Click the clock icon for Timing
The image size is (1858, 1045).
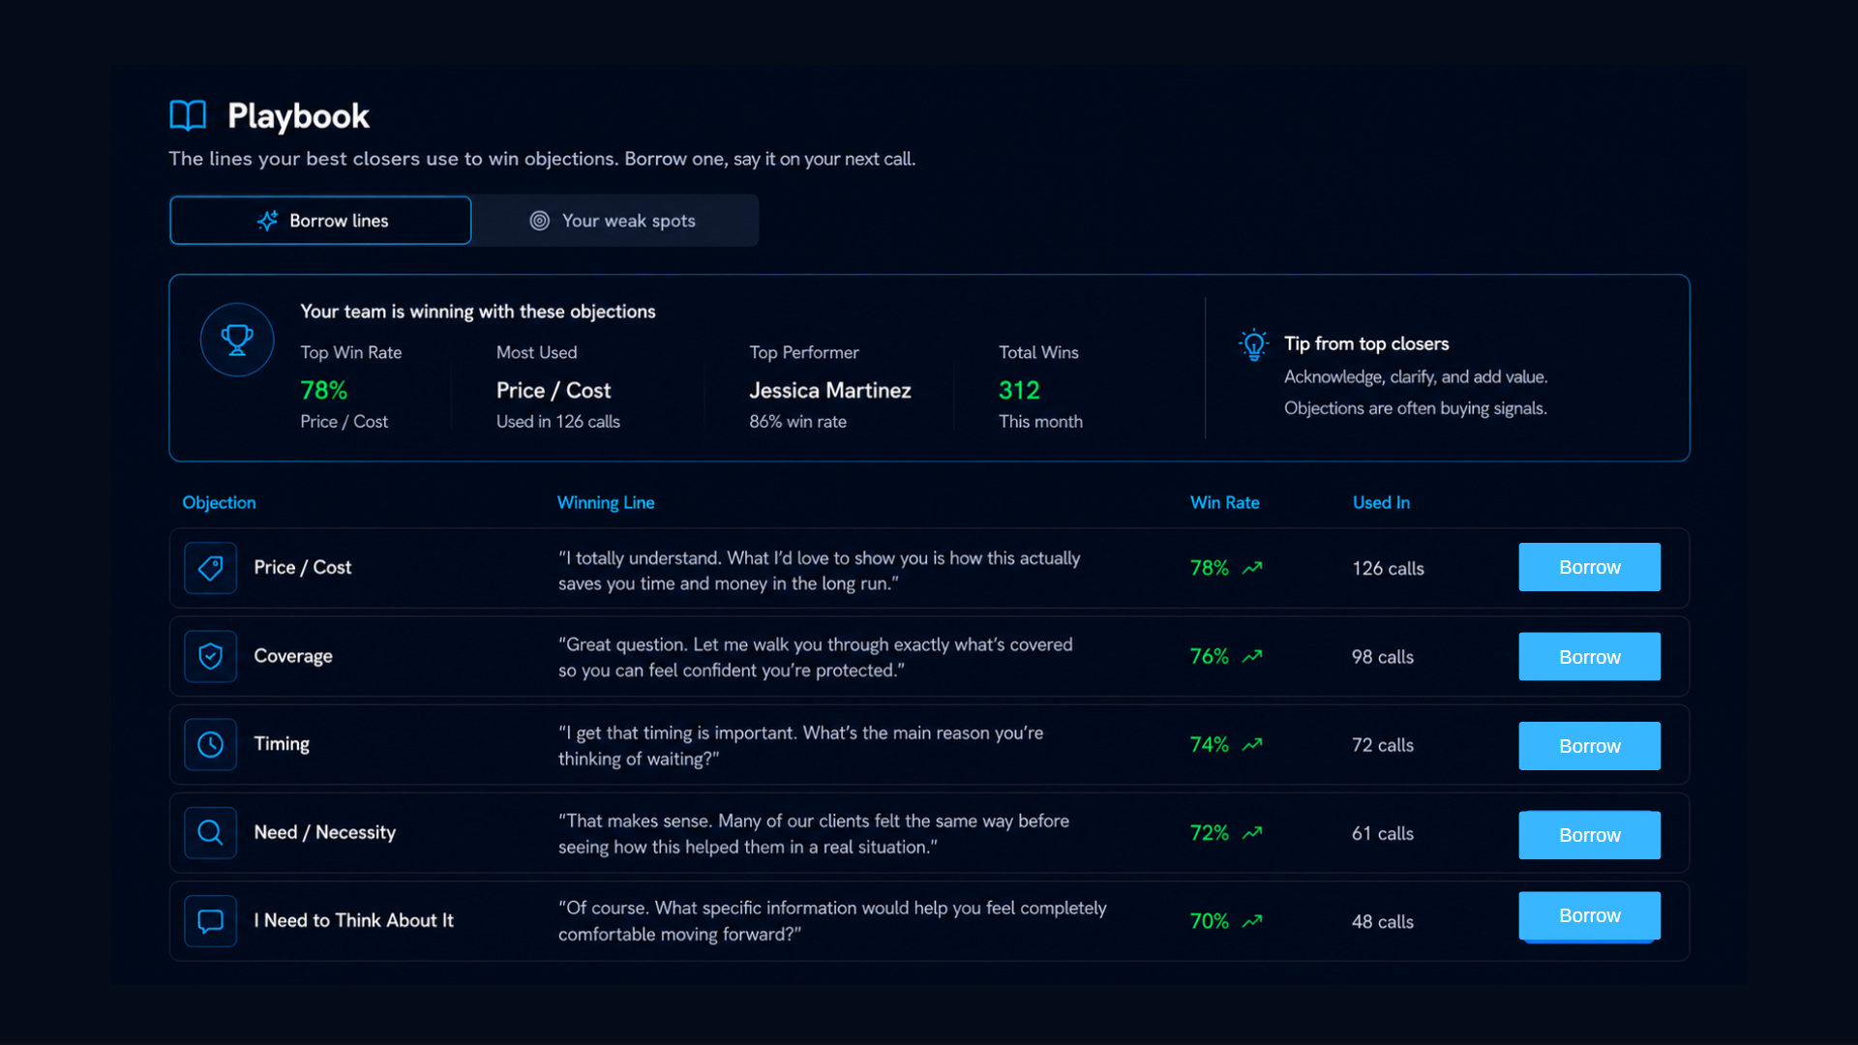(211, 744)
